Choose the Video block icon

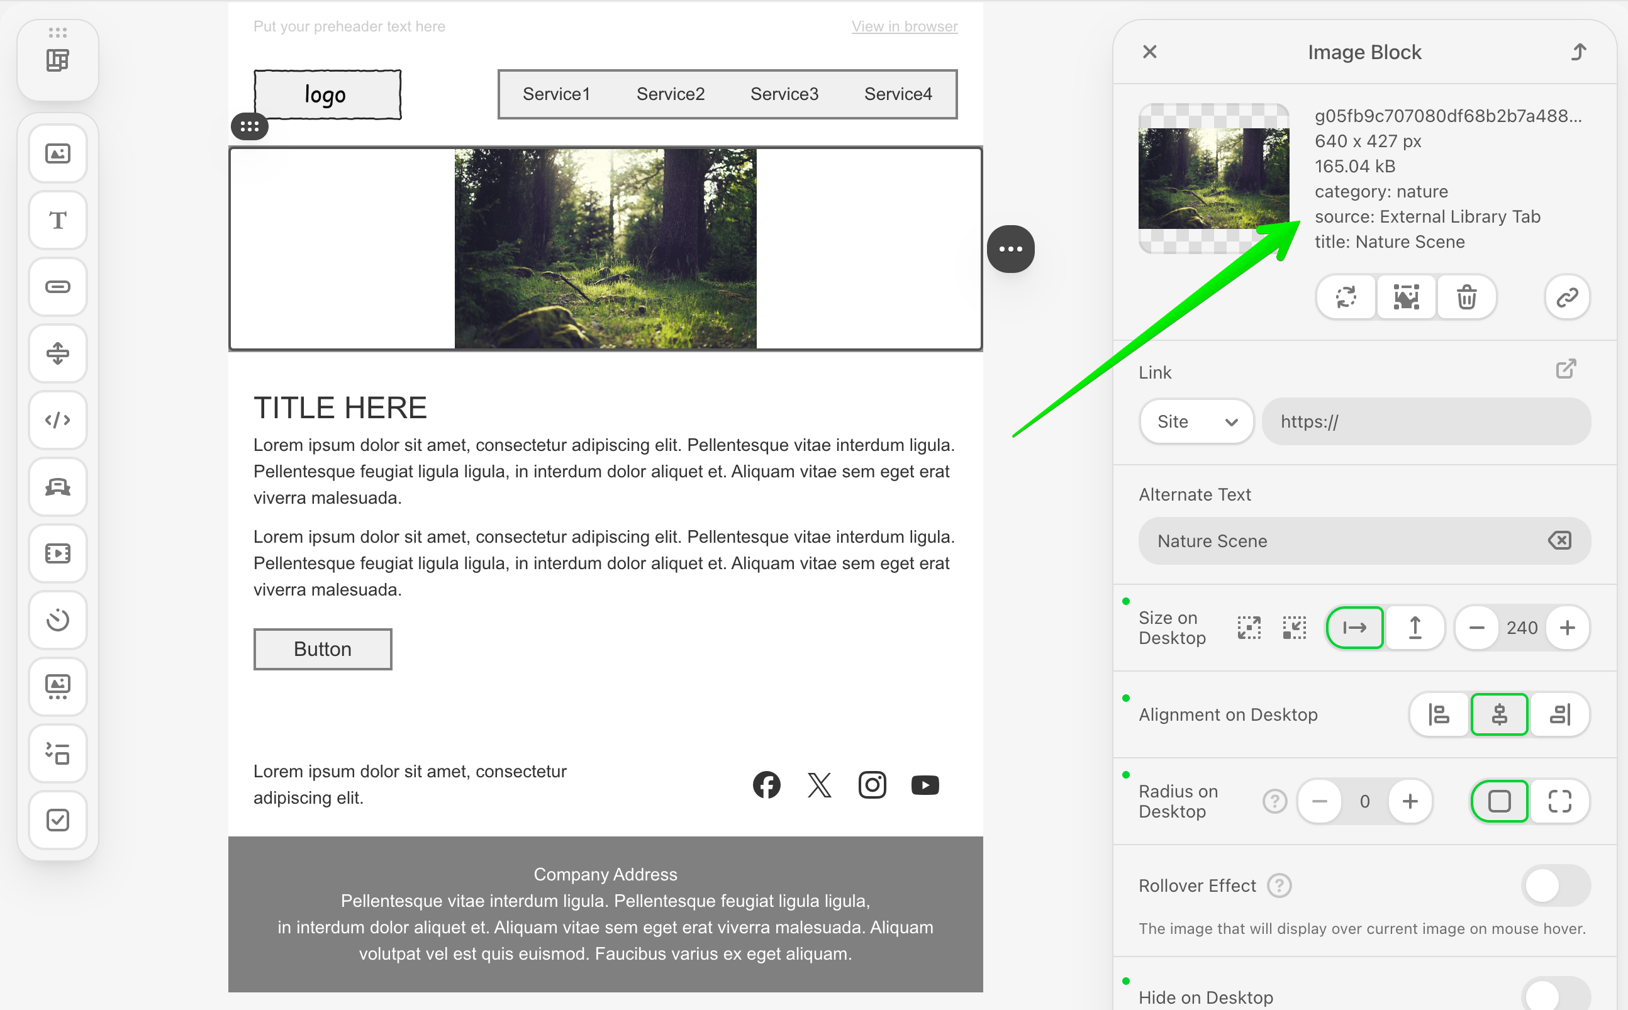pos(58,553)
